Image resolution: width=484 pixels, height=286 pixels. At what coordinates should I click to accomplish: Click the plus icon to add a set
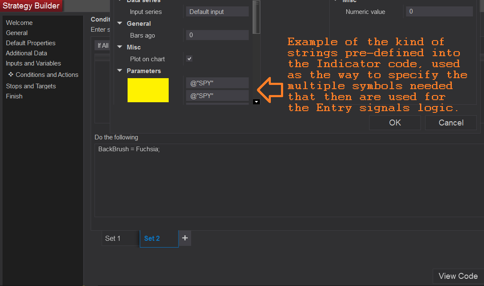tap(184, 238)
